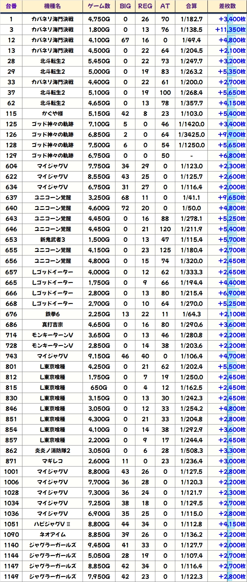Screen dimensions: 247x582
Task: Click the 新鬼武者3 machine name
Action: coord(52,240)
